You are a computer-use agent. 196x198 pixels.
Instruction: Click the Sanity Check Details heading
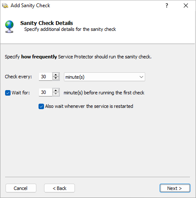[47, 23]
